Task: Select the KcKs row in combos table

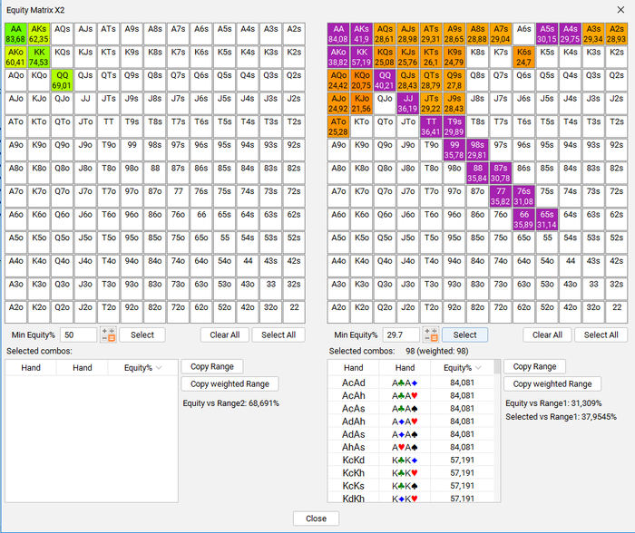Action: click(x=411, y=486)
